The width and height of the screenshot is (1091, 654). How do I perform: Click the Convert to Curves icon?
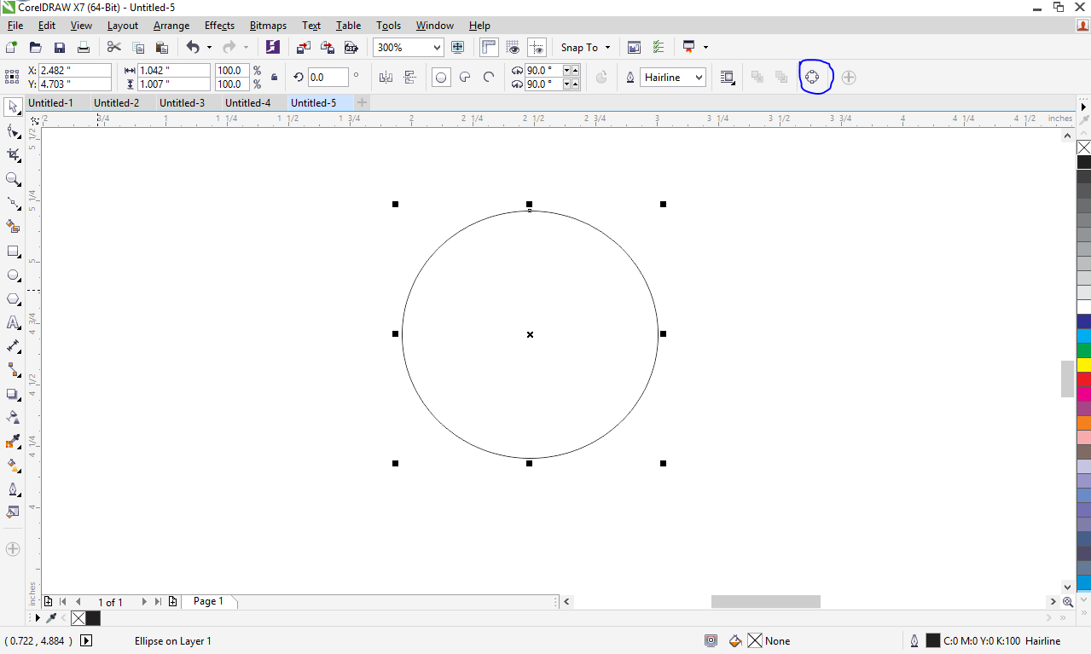[811, 78]
